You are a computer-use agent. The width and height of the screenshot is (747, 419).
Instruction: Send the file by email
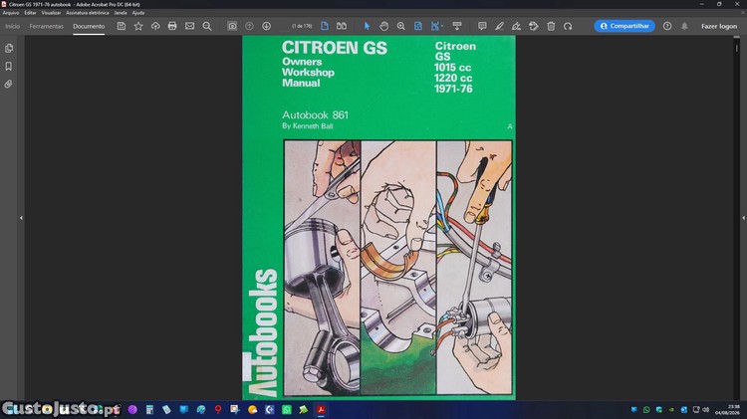189,26
